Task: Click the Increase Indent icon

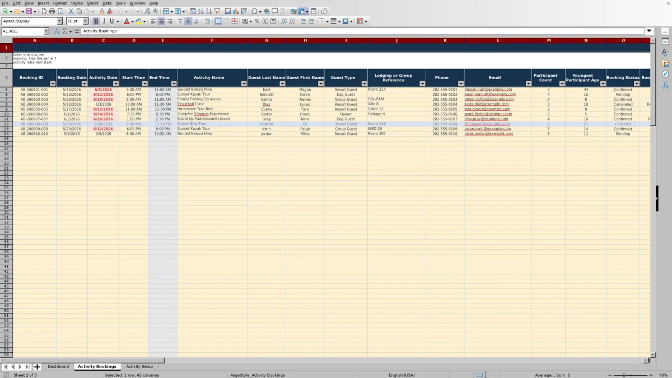Action: click(x=303, y=21)
